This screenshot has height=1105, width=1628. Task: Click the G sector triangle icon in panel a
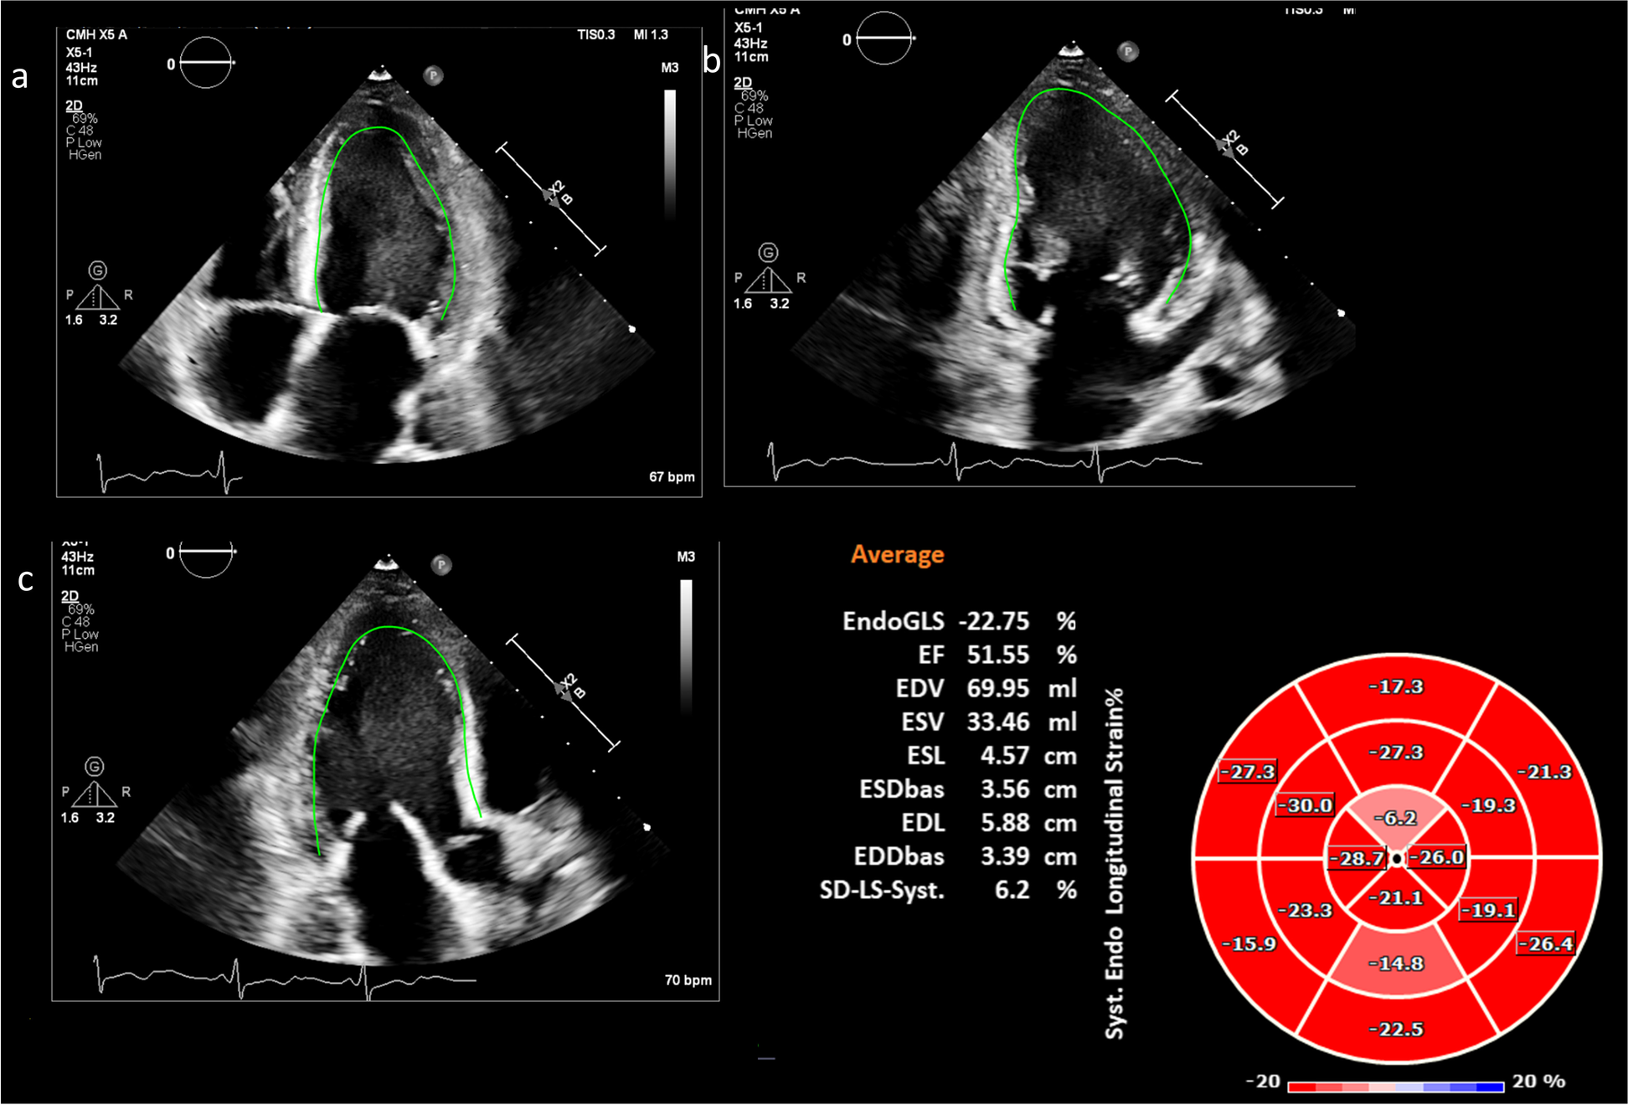coord(98,286)
